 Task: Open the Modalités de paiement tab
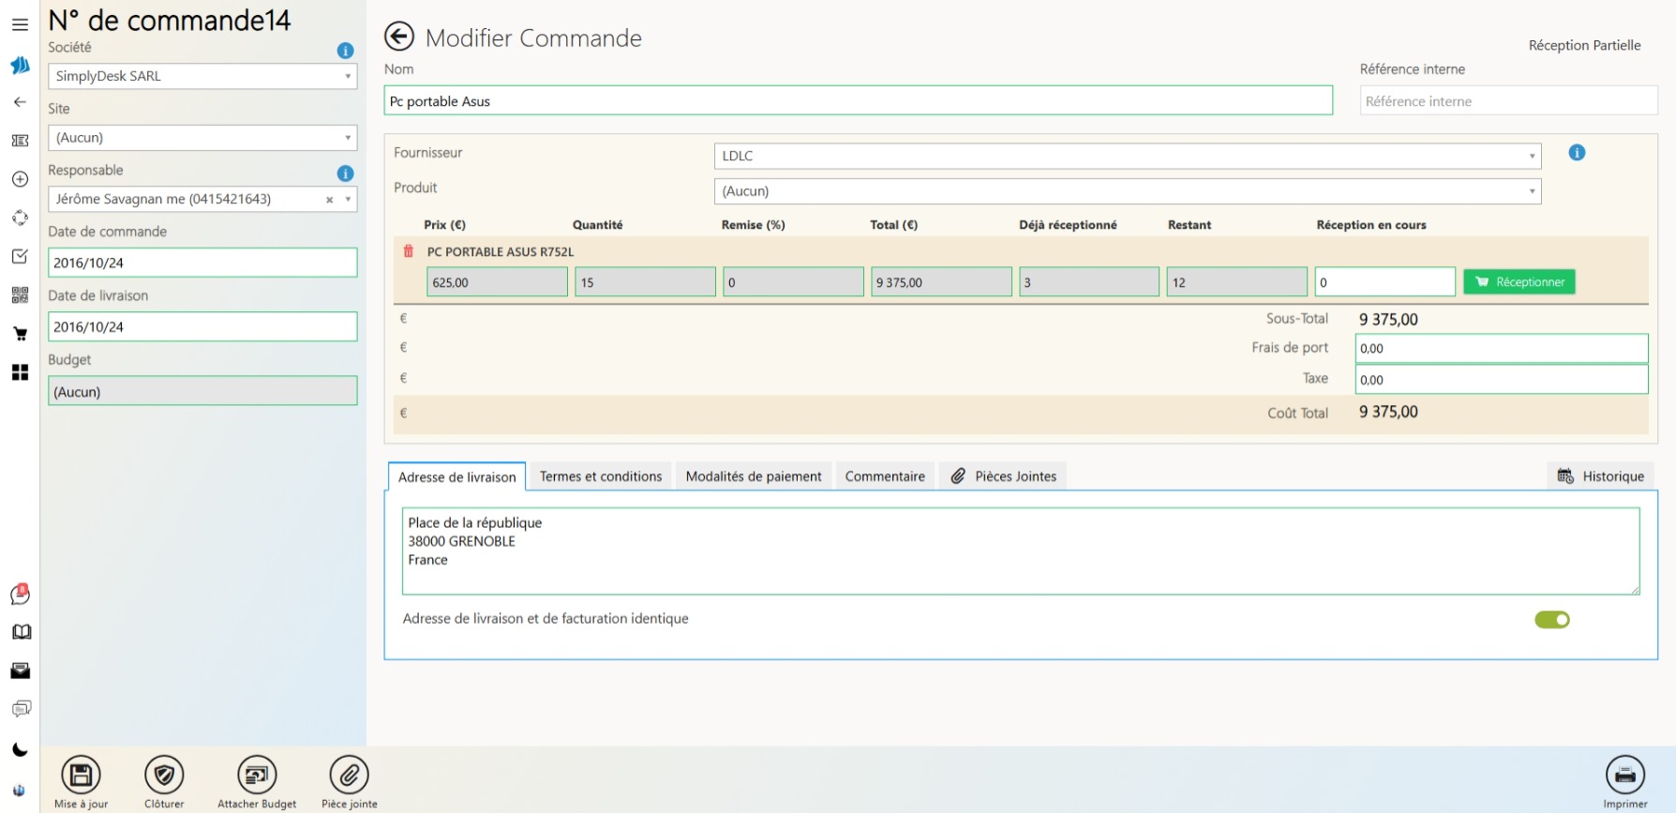(x=753, y=476)
